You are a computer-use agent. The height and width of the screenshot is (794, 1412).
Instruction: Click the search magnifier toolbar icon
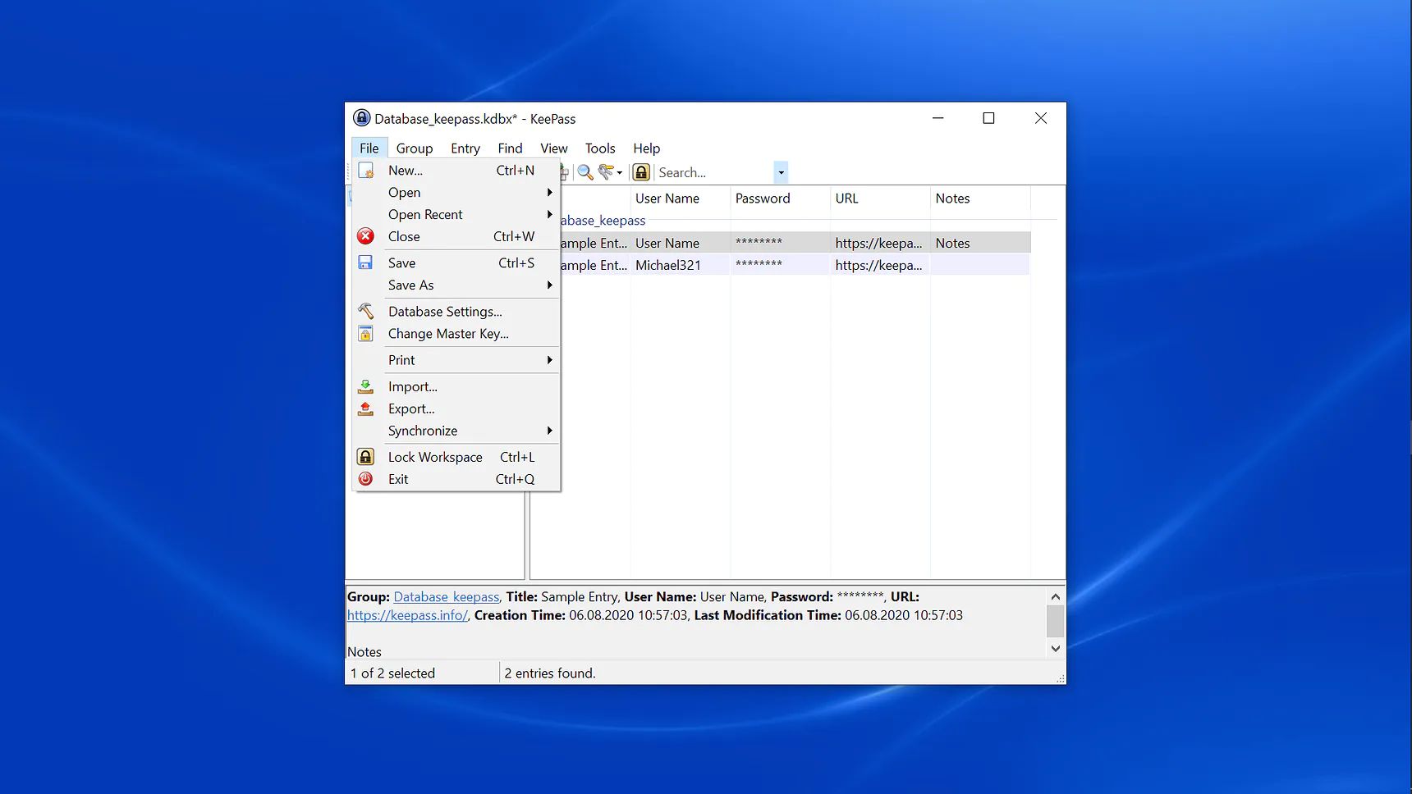pyautogui.click(x=585, y=172)
